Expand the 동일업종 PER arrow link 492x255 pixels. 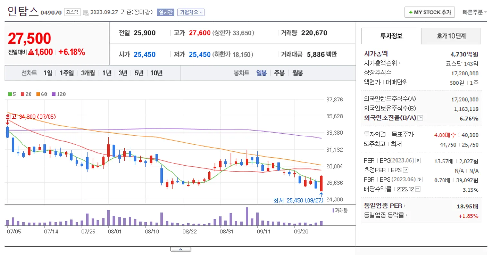coord(404,206)
